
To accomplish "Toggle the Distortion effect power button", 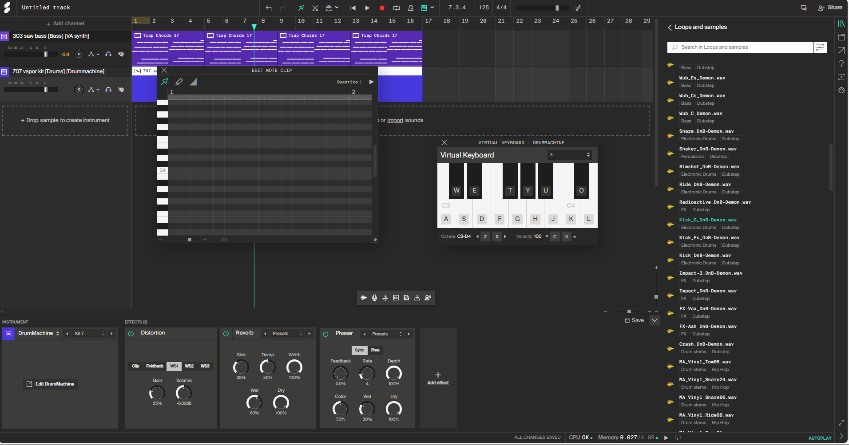I will [131, 334].
